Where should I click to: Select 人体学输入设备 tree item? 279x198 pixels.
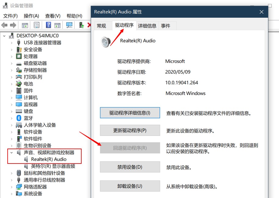coord(40,125)
